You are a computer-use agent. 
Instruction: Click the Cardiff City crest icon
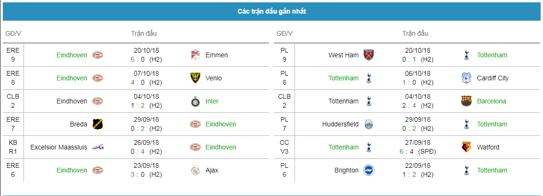click(466, 78)
